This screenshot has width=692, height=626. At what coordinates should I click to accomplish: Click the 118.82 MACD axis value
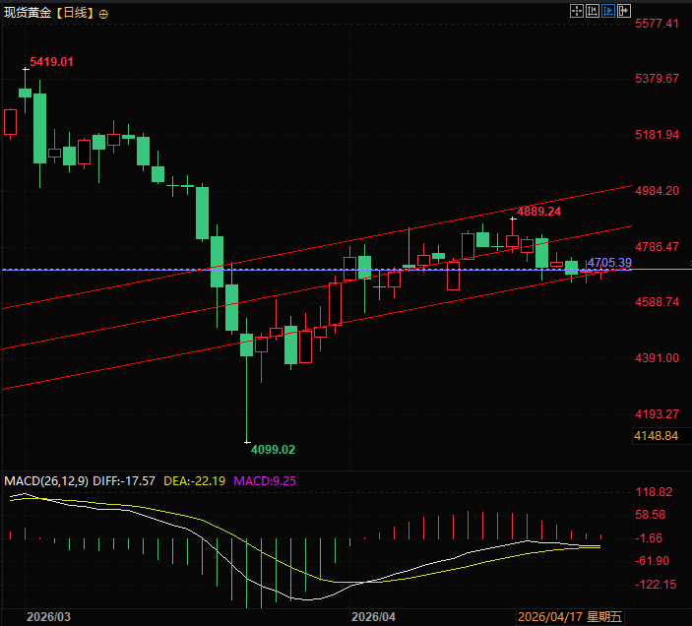click(654, 492)
